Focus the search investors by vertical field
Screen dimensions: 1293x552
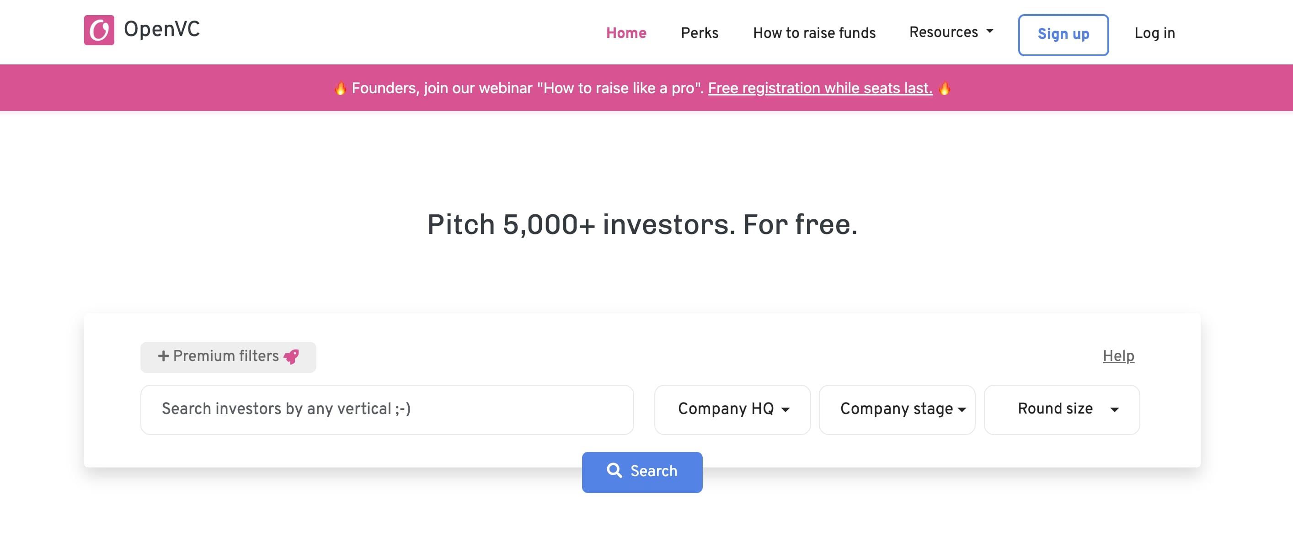(x=387, y=409)
